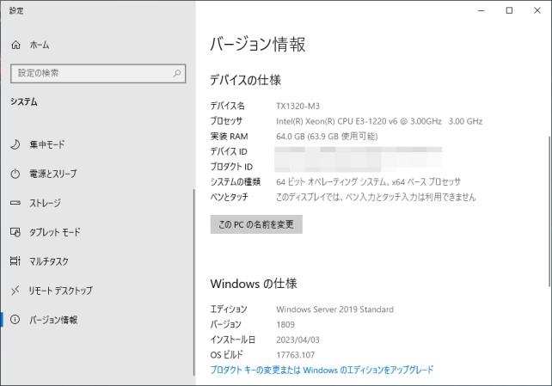Click the search magnifier icon

[x=177, y=73]
